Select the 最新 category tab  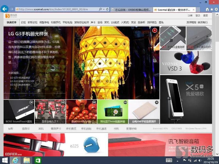click(11, 128)
